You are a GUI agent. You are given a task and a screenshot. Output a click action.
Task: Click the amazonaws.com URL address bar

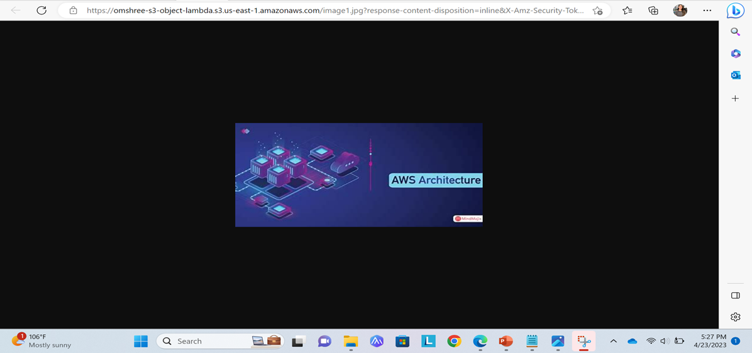pyautogui.click(x=333, y=11)
